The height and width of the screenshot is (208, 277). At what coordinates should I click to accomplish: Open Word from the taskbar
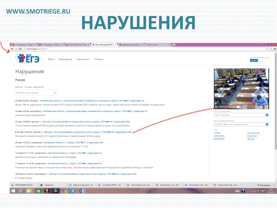tap(81, 191)
